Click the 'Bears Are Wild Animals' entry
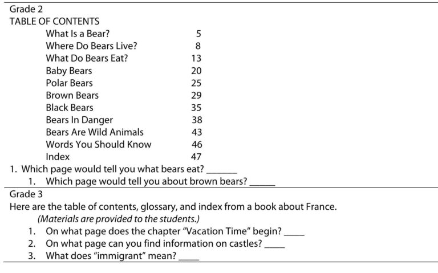 click(x=95, y=132)
